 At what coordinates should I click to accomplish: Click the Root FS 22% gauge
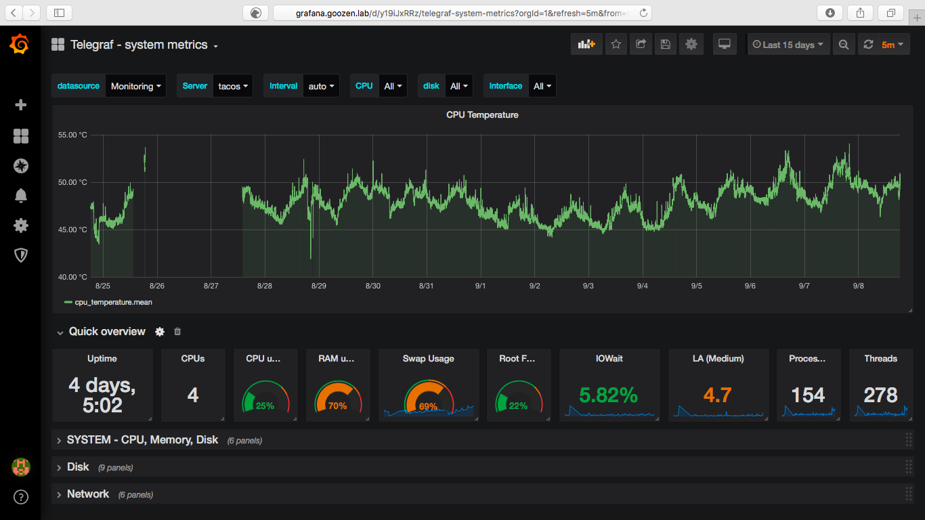[x=518, y=397]
